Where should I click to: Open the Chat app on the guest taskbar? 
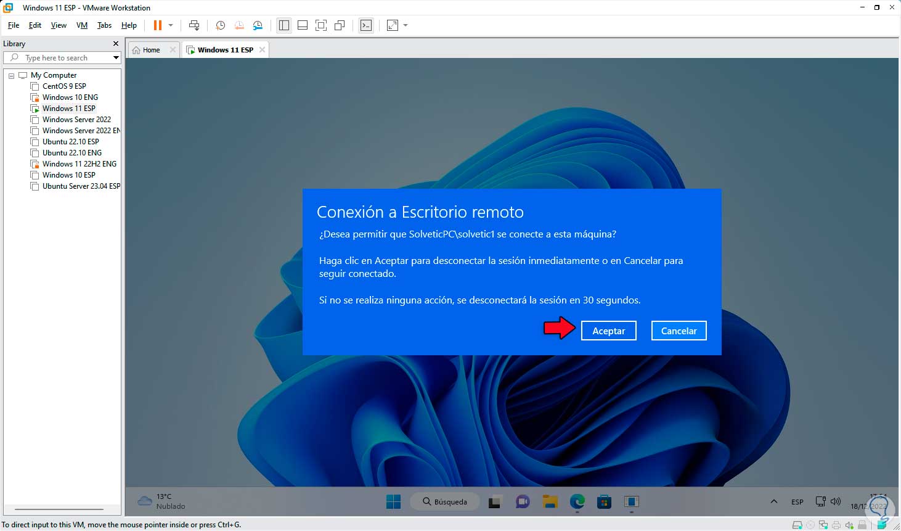point(523,502)
